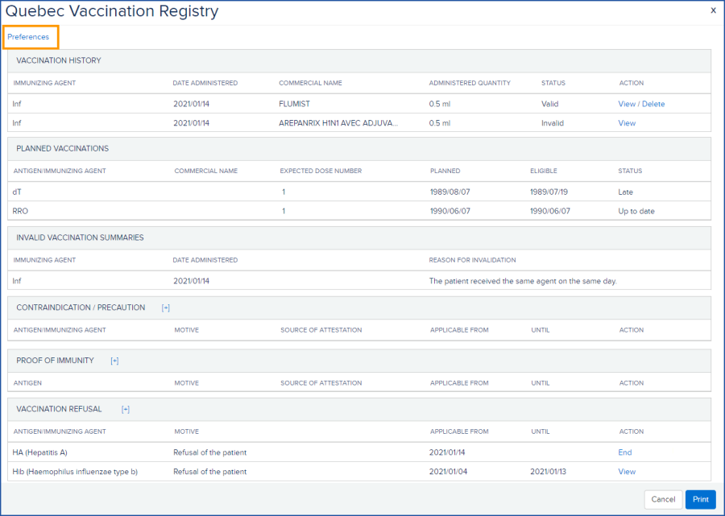Screen dimensions: 725x516
Task: Delete the FLUMIST vaccination entry
Action: pos(652,103)
